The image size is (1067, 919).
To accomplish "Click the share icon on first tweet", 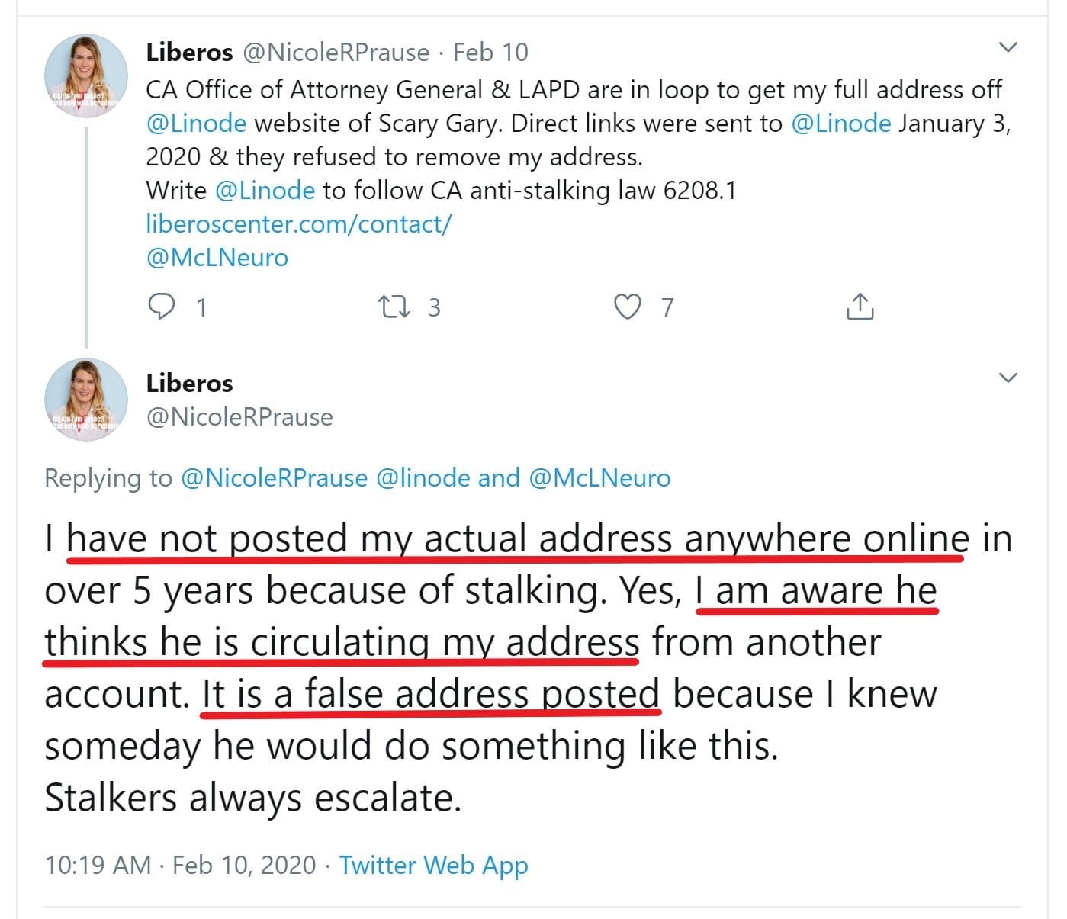I will tap(860, 307).
